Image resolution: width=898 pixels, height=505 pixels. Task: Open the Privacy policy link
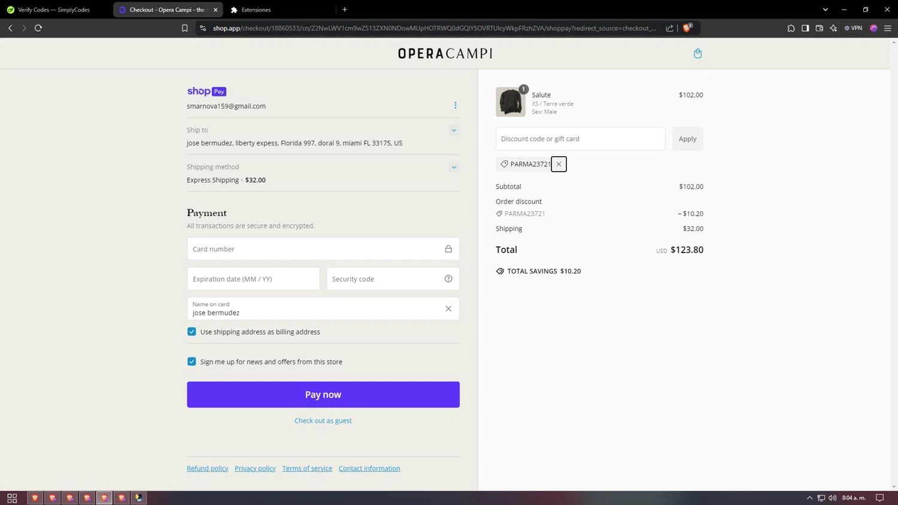coord(255,469)
